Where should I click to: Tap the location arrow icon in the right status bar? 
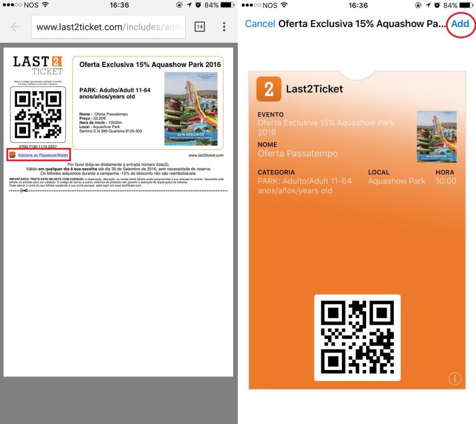tap(428, 5)
